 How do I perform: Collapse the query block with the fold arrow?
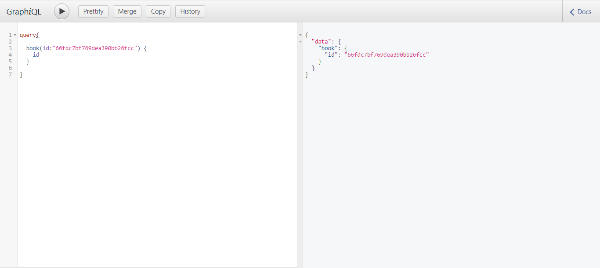coord(15,35)
